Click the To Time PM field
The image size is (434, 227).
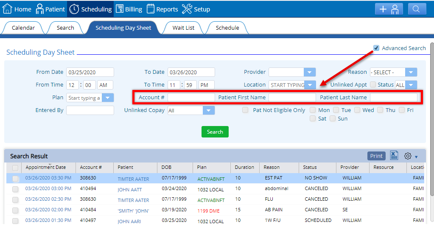click(x=206, y=85)
